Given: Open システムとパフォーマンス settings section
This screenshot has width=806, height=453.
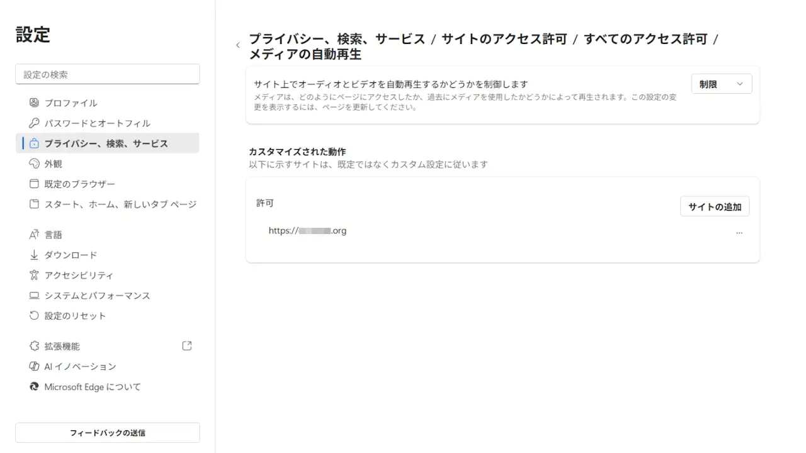Looking at the screenshot, I should pos(97,296).
